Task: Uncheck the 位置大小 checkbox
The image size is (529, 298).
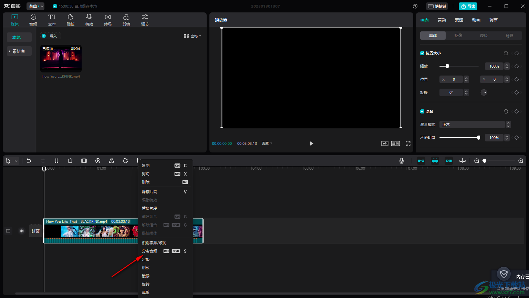Action: pyautogui.click(x=422, y=53)
